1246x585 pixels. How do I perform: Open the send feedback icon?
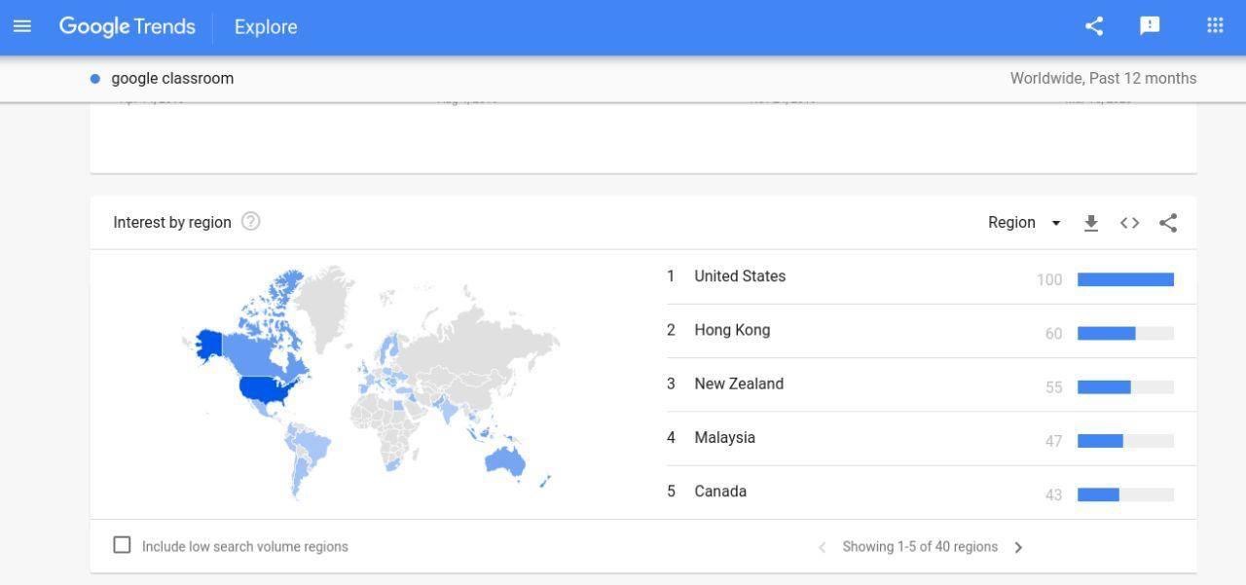pyautogui.click(x=1150, y=26)
